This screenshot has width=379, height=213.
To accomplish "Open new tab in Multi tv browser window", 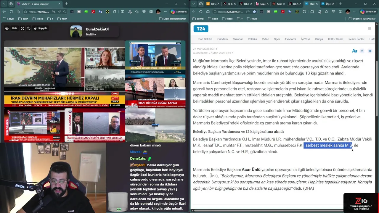I will click(66, 4).
